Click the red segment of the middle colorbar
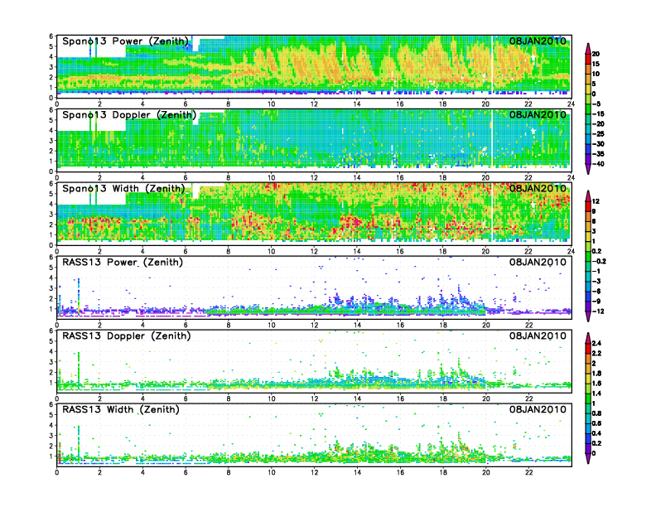 pyautogui.click(x=588, y=206)
